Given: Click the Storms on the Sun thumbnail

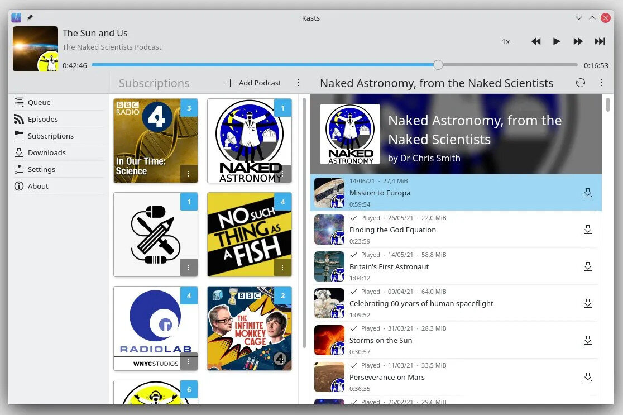Looking at the screenshot, I should tap(329, 340).
